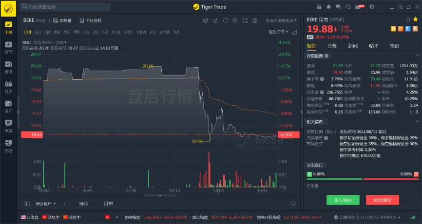The image size is (422, 224).
Task: Open the 分时 chart type dropdown beside BEKE 贝壳
Action: click(61, 42)
